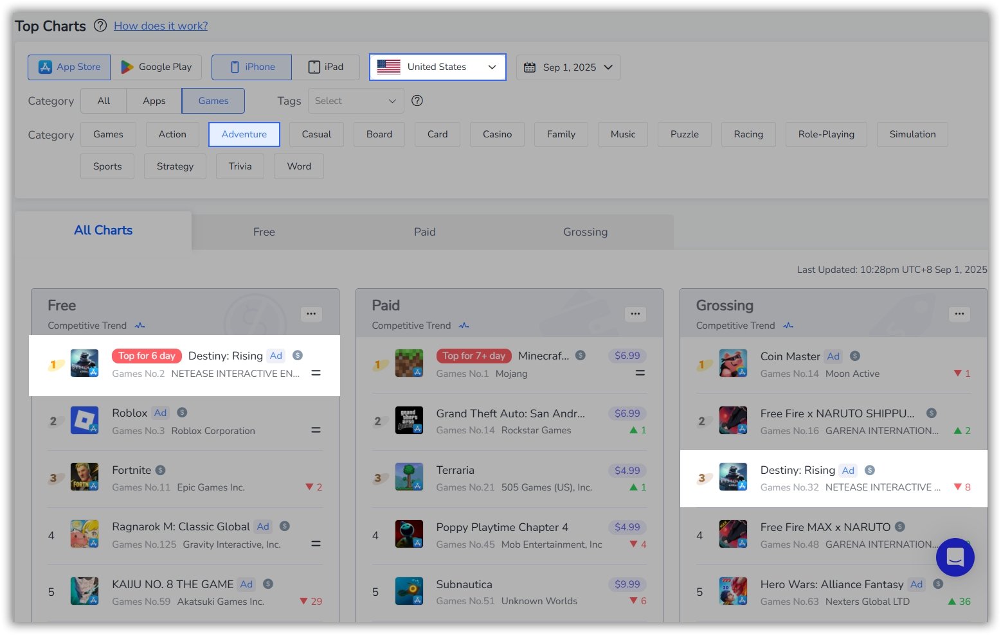Open the Fortnite app icon
Screen dimensions: 1001x635
coord(84,477)
